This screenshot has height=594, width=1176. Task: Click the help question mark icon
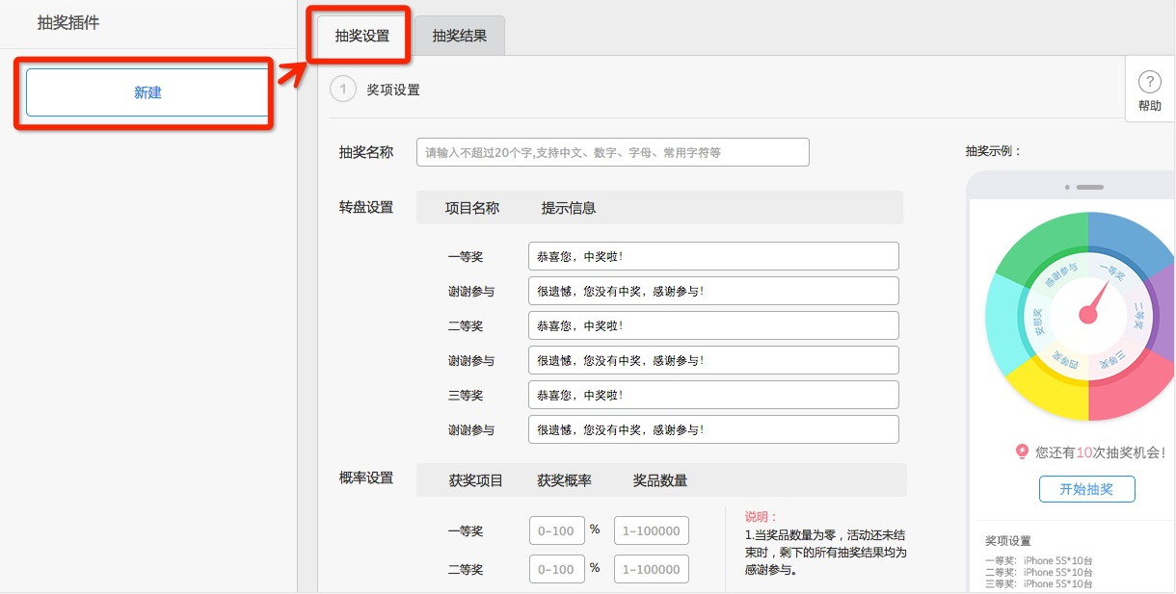pyautogui.click(x=1149, y=82)
